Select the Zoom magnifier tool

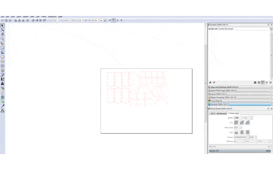2,39
